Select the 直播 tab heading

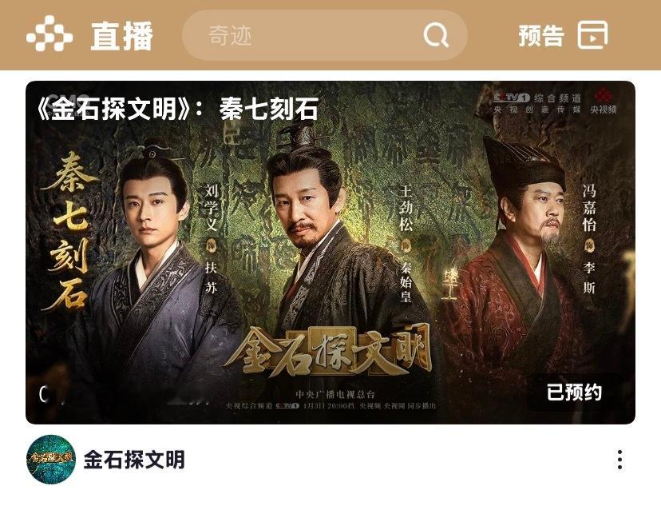click(122, 36)
